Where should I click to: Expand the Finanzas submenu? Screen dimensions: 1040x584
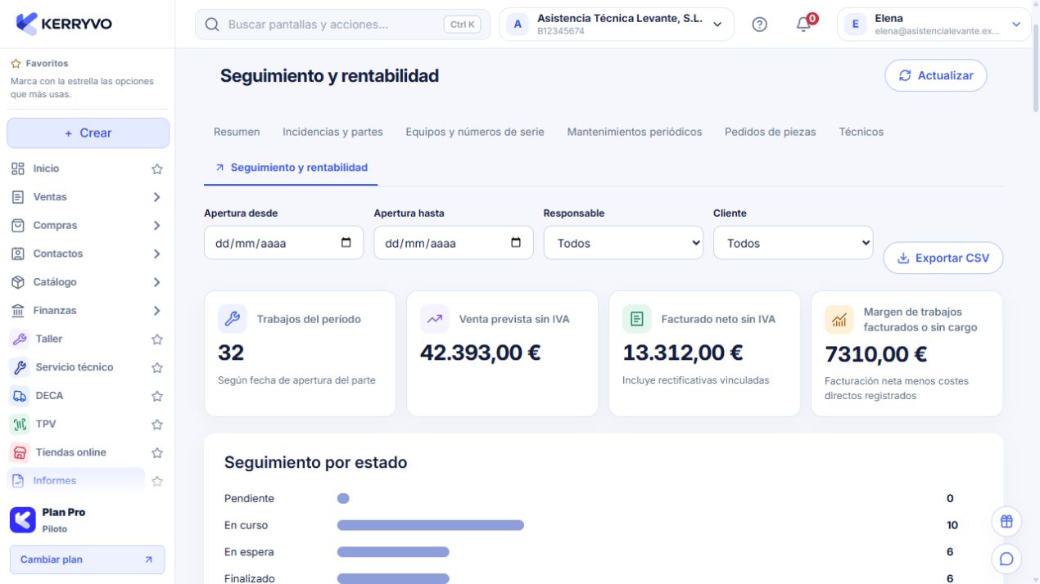(156, 311)
